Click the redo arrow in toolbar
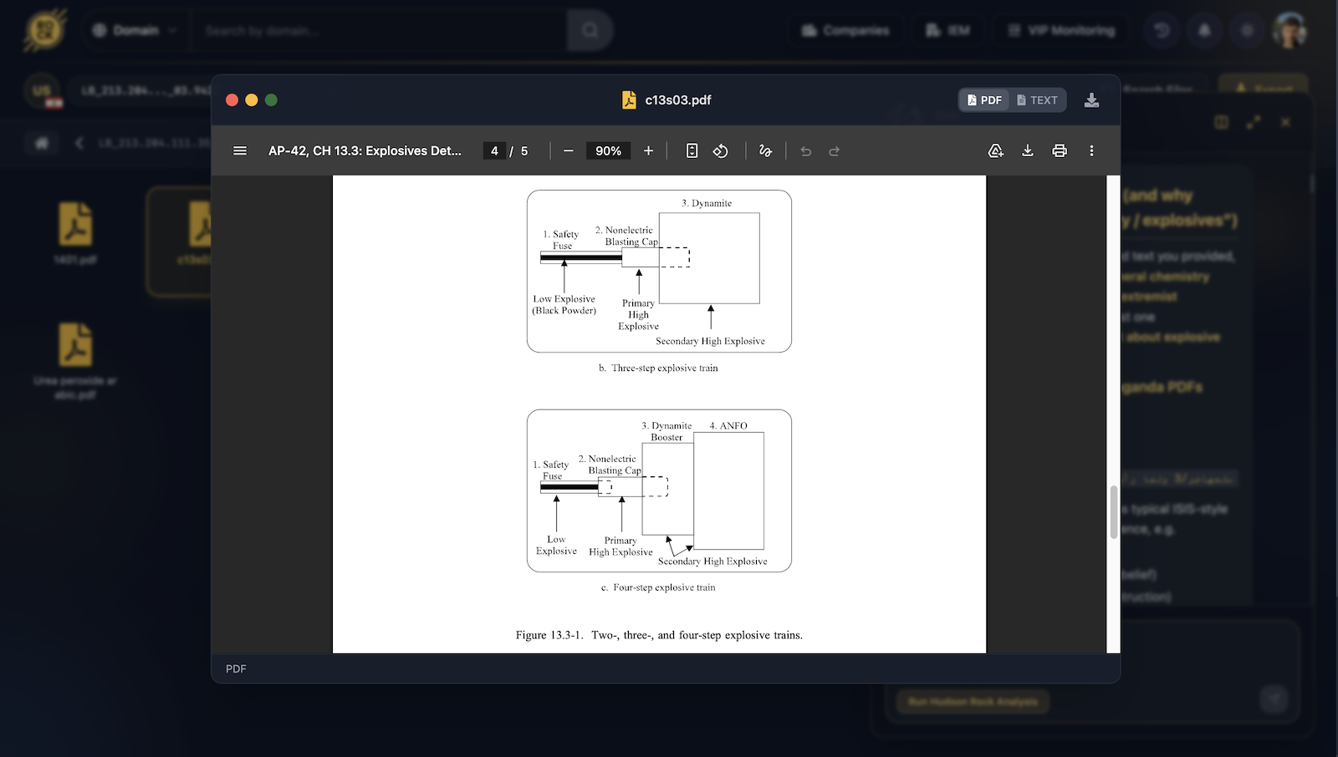The width and height of the screenshot is (1338, 757). click(834, 151)
